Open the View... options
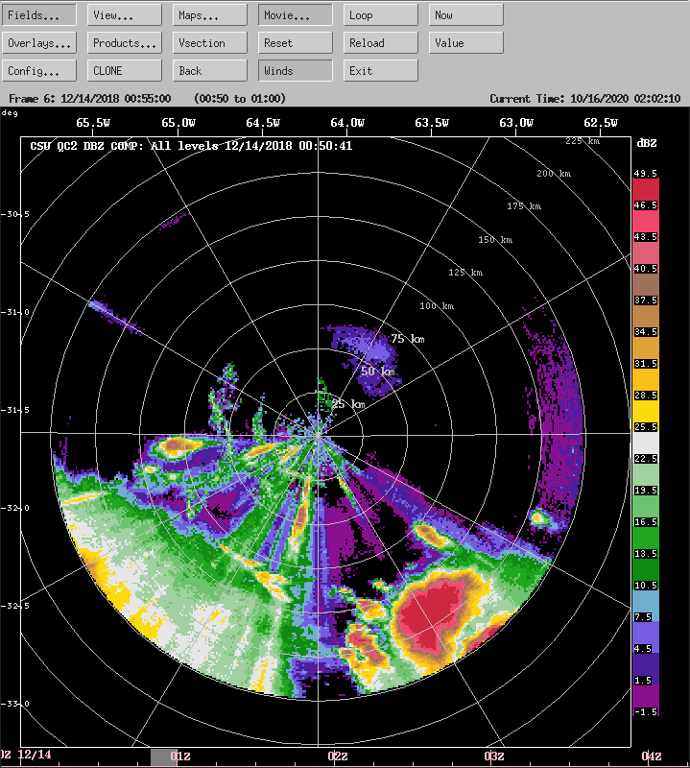This screenshot has width=690, height=768. coord(125,15)
